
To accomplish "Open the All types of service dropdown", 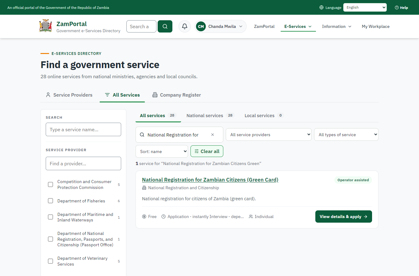I will click(x=346, y=135).
